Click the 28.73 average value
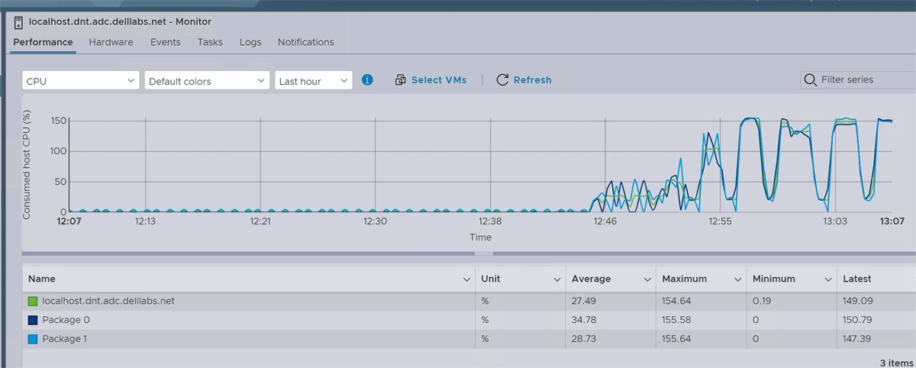 [584, 338]
